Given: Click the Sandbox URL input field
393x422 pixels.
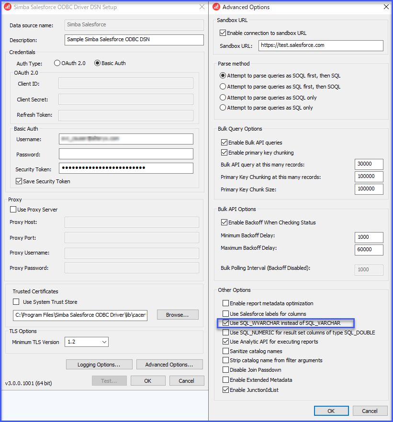Looking at the screenshot, I should 321,45.
